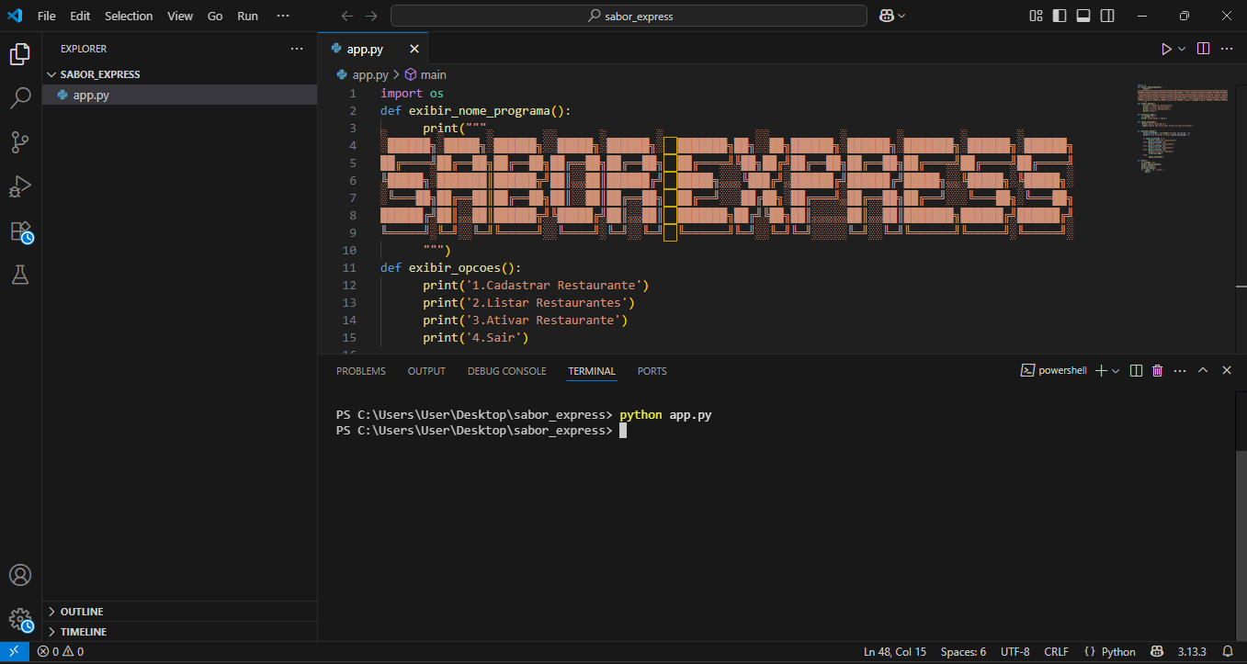Open the Edit menu
The width and height of the screenshot is (1247, 664).
tap(80, 16)
